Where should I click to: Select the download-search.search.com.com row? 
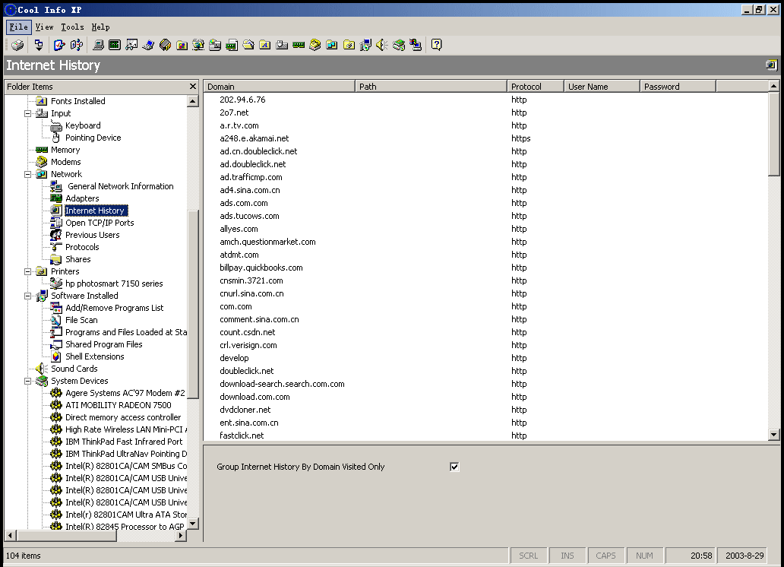coord(486,384)
